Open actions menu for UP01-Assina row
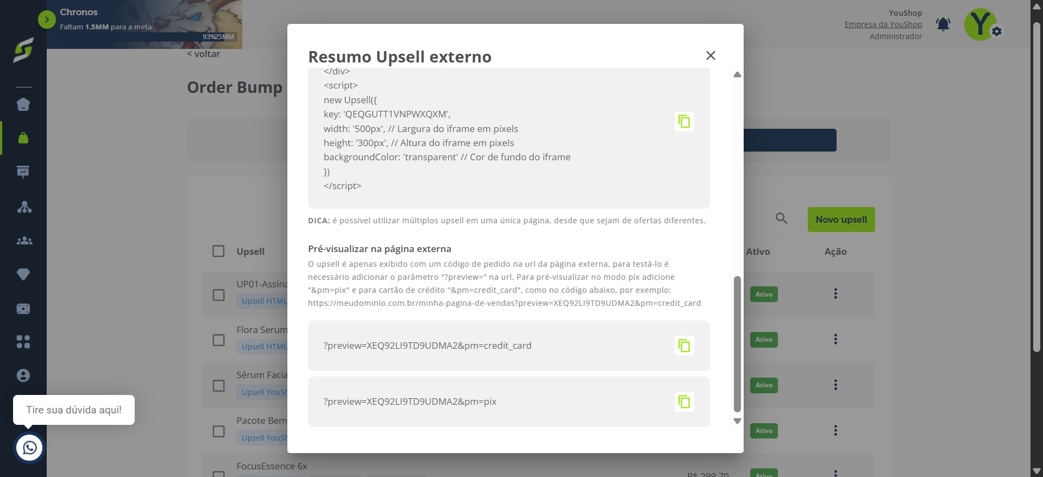1043x477 pixels. coord(835,294)
